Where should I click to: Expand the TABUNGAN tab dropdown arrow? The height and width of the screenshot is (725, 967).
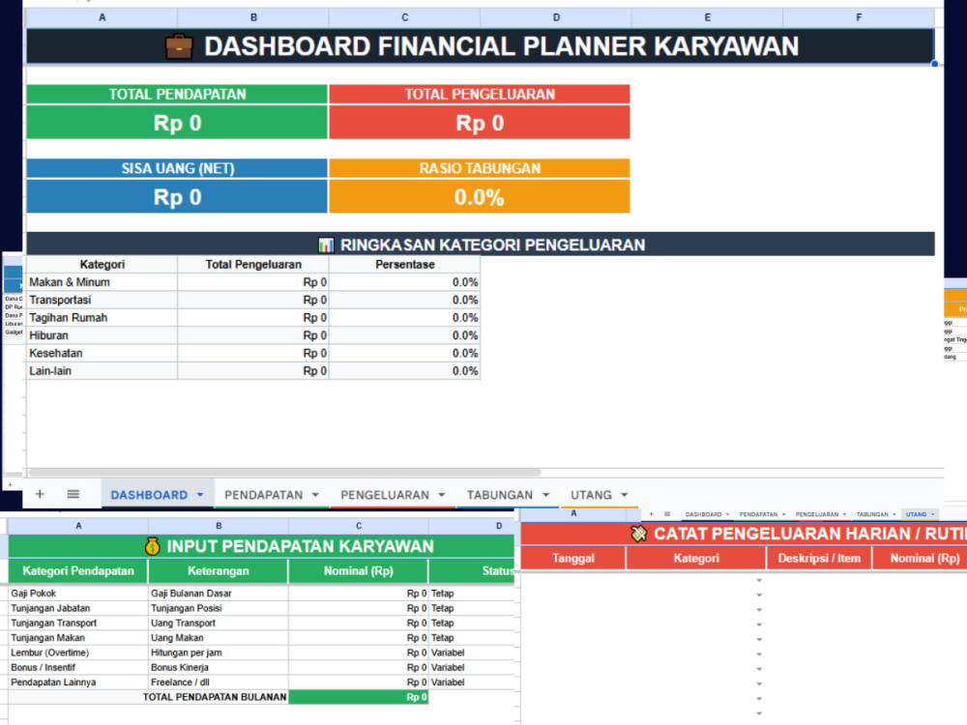[x=545, y=494]
